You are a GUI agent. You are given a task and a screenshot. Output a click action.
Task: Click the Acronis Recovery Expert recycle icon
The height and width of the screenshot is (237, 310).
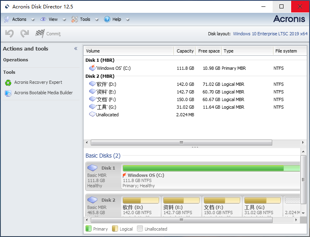(8, 83)
